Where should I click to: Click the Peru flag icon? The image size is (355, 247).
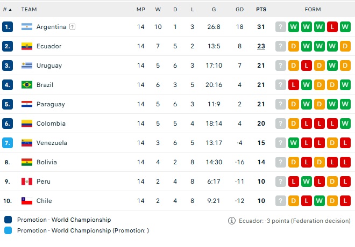(27, 181)
